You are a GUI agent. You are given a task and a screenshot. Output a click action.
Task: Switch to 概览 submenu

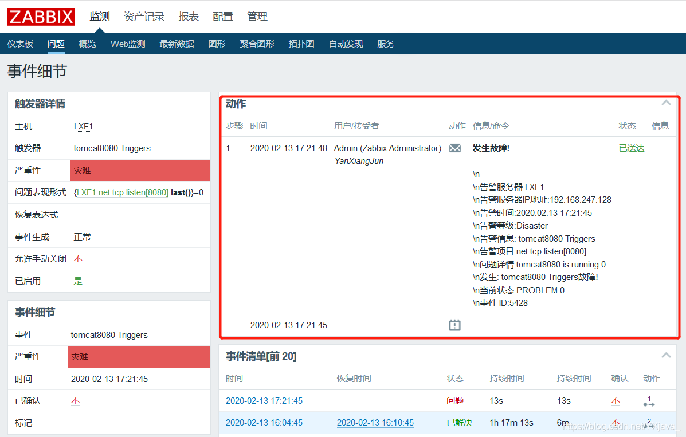(88, 44)
